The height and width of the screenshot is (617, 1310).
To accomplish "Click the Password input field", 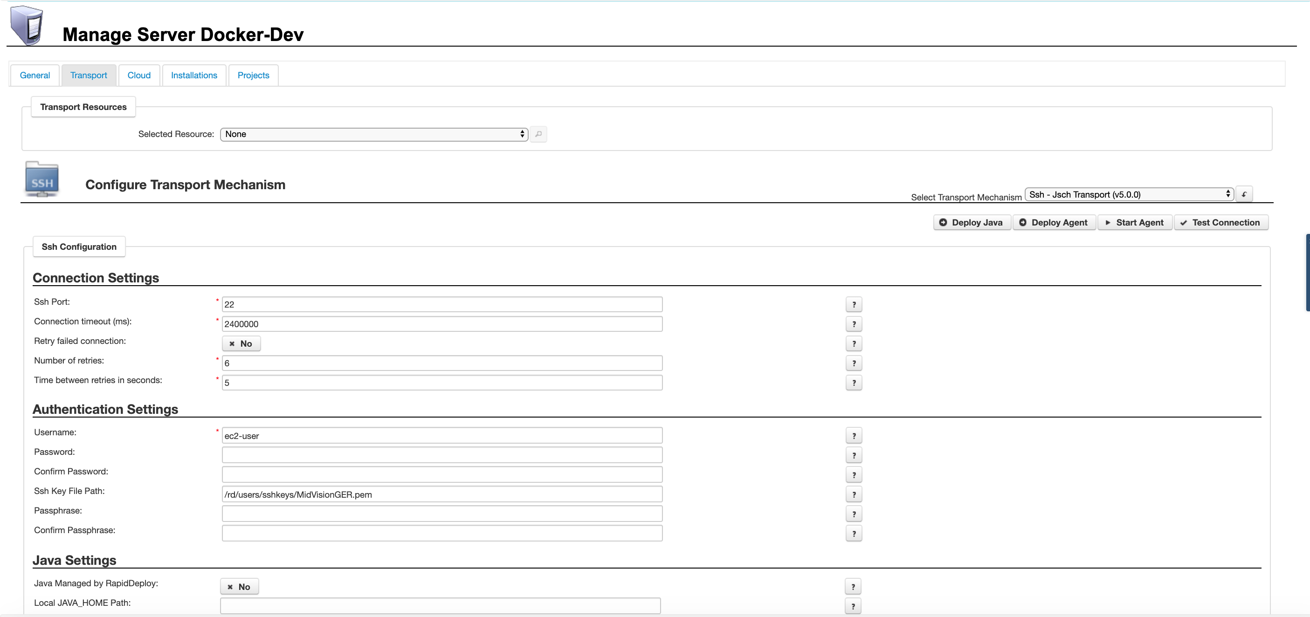I will 442,455.
